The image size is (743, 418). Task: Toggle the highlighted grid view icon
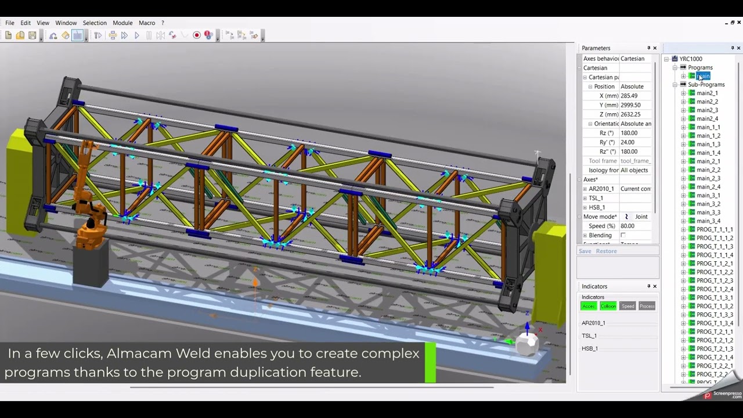(77, 35)
